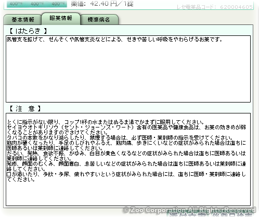259x217 pixels.
Task: Click the 【はたらき】 section heading
Action: point(28,31)
